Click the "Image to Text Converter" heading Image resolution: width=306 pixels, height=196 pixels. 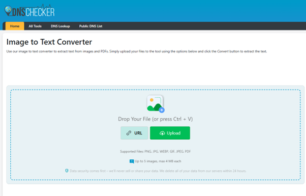coord(49,42)
